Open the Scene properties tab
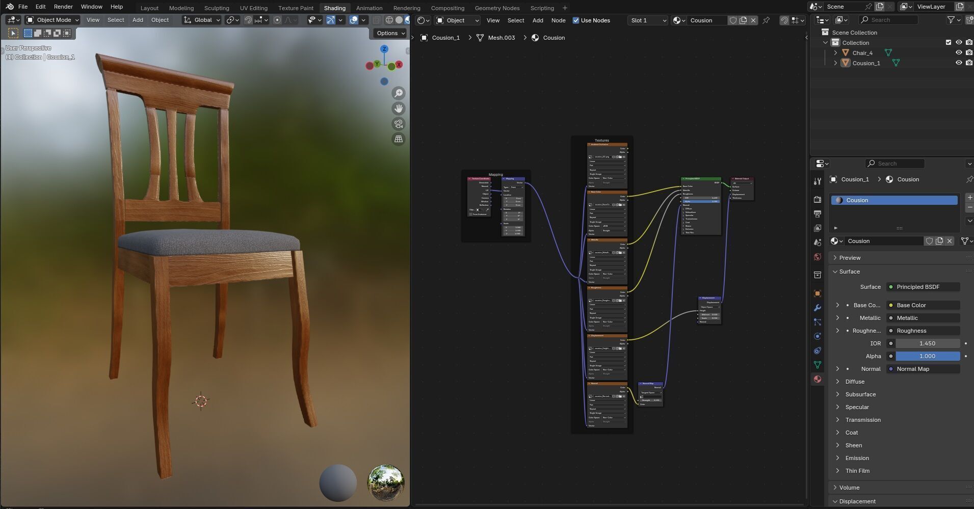Image resolution: width=974 pixels, height=509 pixels. (x=818, y=243)
